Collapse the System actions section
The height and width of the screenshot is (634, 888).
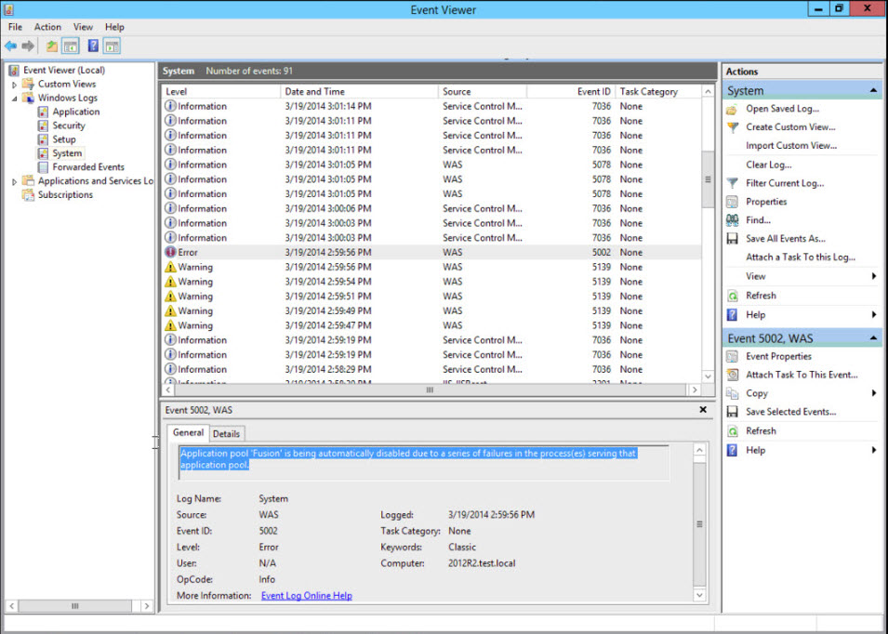point(873,90)
